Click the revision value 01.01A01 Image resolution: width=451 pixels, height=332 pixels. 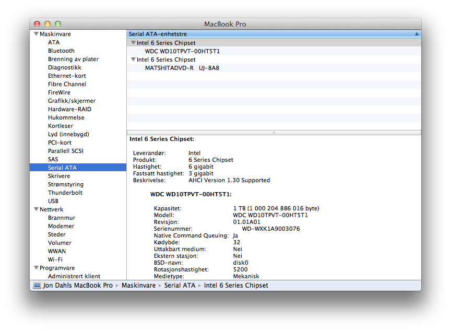(x=247, y=222)
